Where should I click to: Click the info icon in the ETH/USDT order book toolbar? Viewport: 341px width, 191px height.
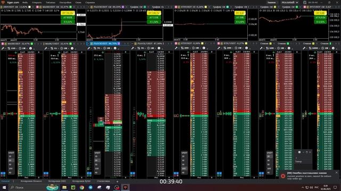247,48
